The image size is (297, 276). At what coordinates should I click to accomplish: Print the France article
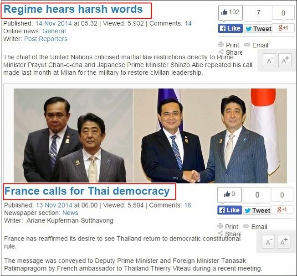(x=228, y=227)
